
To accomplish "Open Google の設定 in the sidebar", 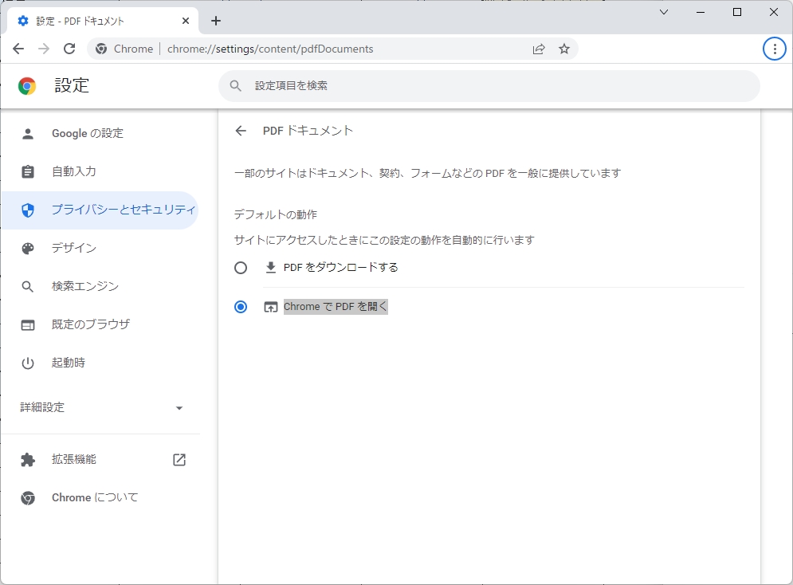I will pos(88,133).
